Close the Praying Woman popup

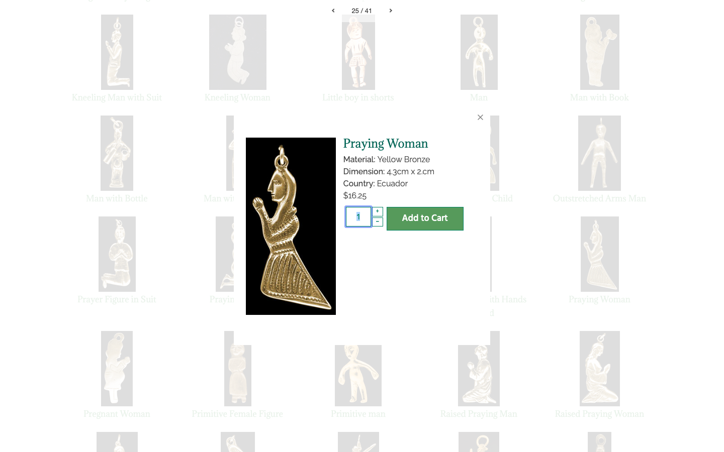click(x=480, y=117)
